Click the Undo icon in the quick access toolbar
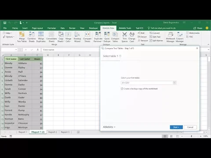The image size is (211, 158). pos(10,23)
